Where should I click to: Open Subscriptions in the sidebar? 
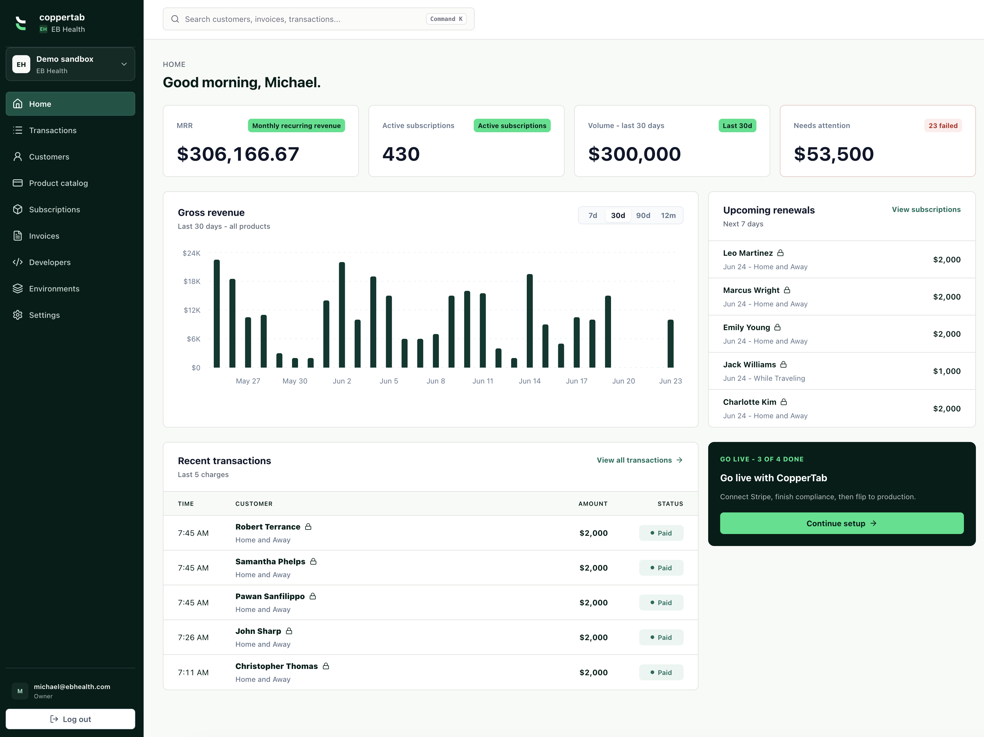point(70,210)
